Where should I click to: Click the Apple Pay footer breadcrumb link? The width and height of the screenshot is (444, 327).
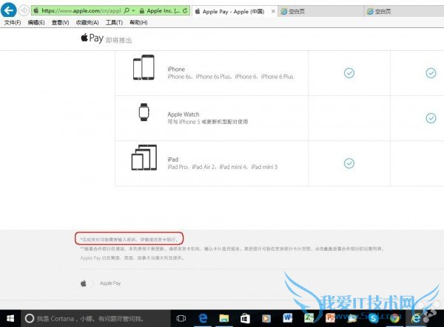point(110,283)
